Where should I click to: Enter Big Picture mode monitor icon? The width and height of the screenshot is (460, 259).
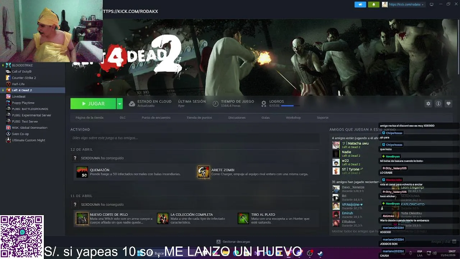click(x=431, y=4)
